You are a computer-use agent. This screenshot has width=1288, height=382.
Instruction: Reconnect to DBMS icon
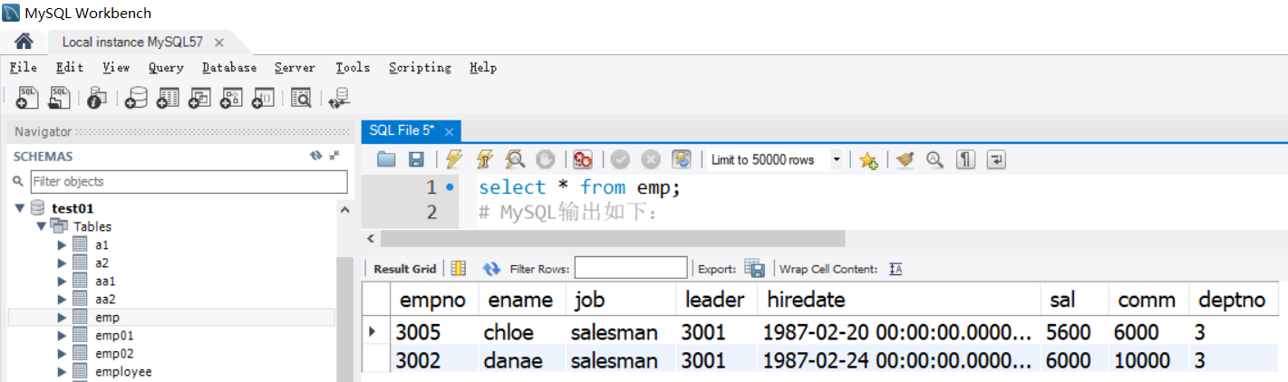tap(340, 98)
